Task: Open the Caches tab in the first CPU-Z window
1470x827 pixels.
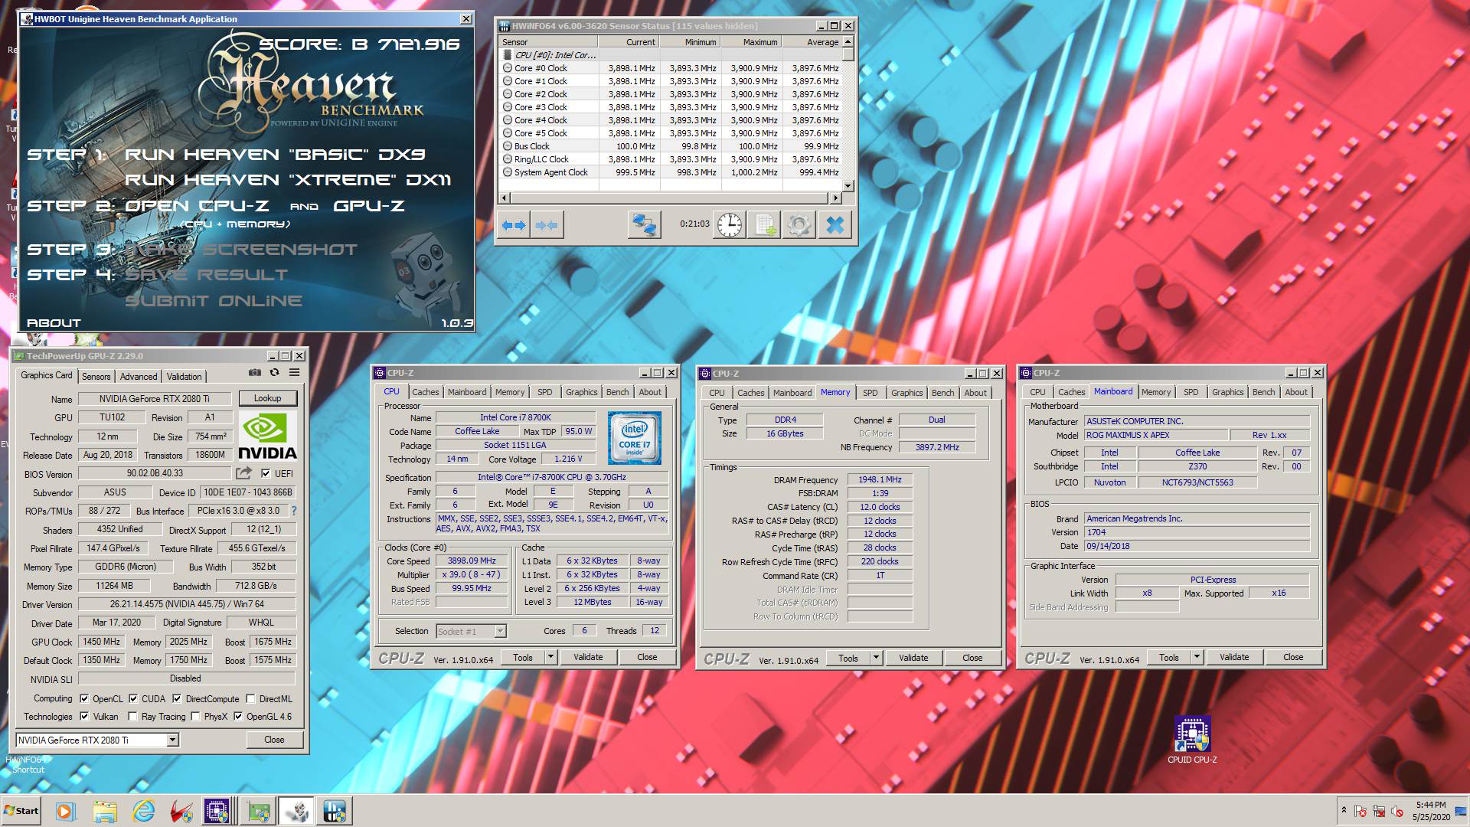Action: (426, 392)
